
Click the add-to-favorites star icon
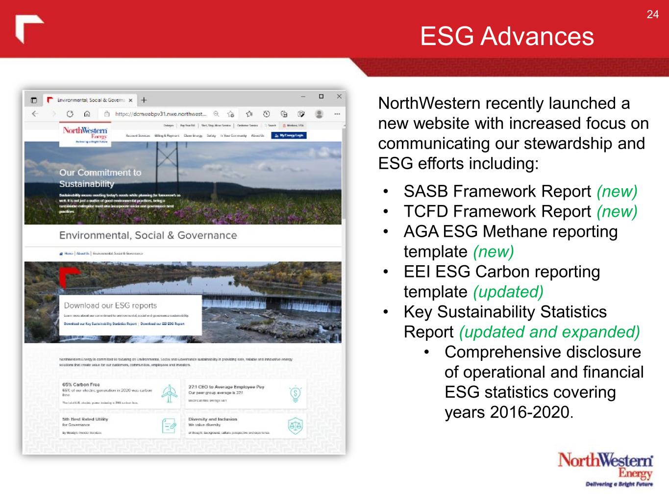(230, 114)
